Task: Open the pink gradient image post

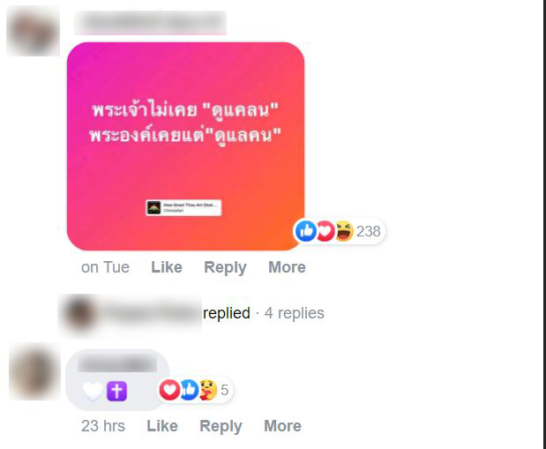Action: pyautogui.click(x=185, y=146)
